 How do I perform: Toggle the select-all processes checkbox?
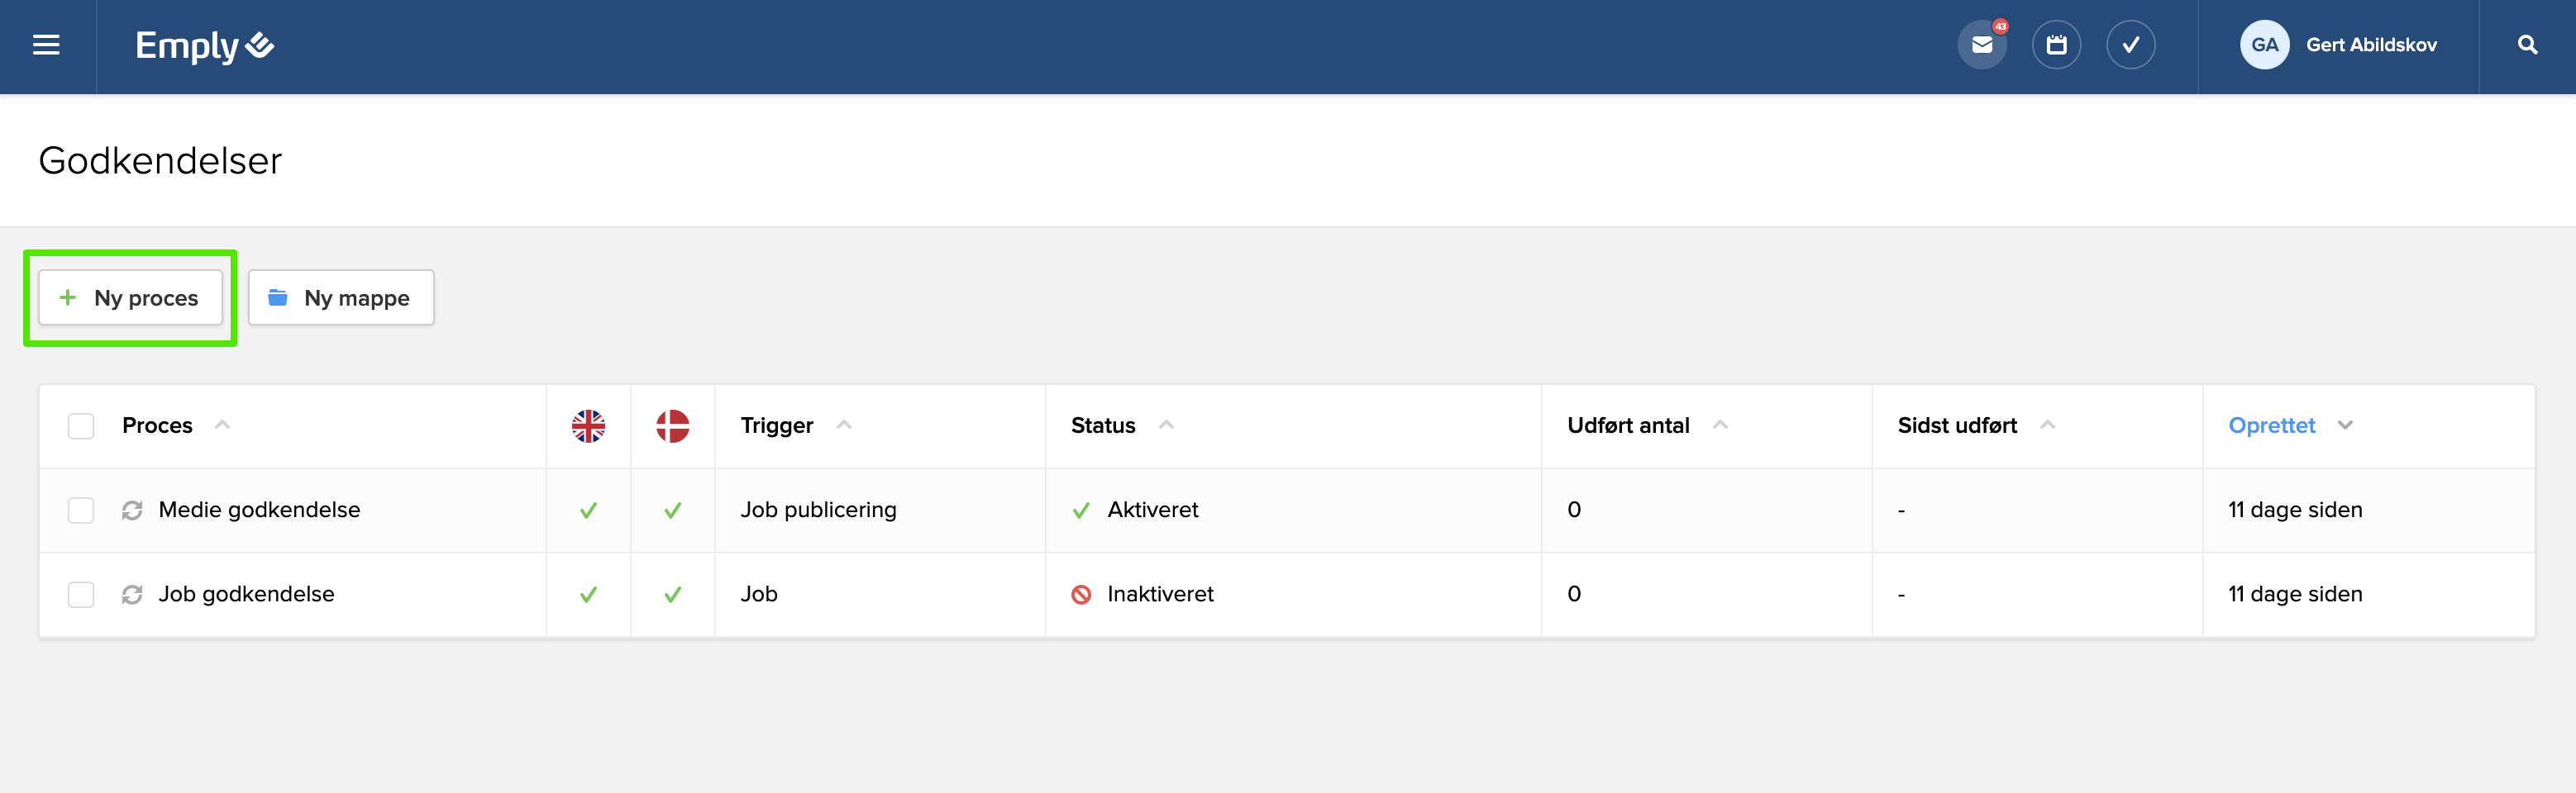point(81,425)
